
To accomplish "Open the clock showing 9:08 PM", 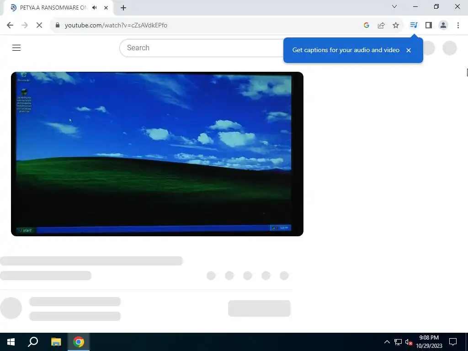I will tap(429, 342).
